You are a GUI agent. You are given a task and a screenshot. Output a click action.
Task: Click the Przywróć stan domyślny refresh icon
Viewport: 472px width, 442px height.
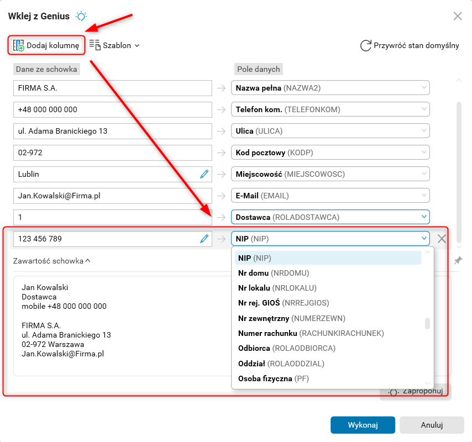pos(365,45)
